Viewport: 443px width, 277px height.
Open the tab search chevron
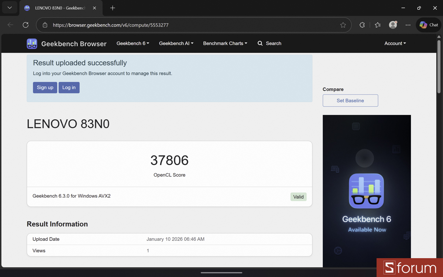tap(10, 8)
